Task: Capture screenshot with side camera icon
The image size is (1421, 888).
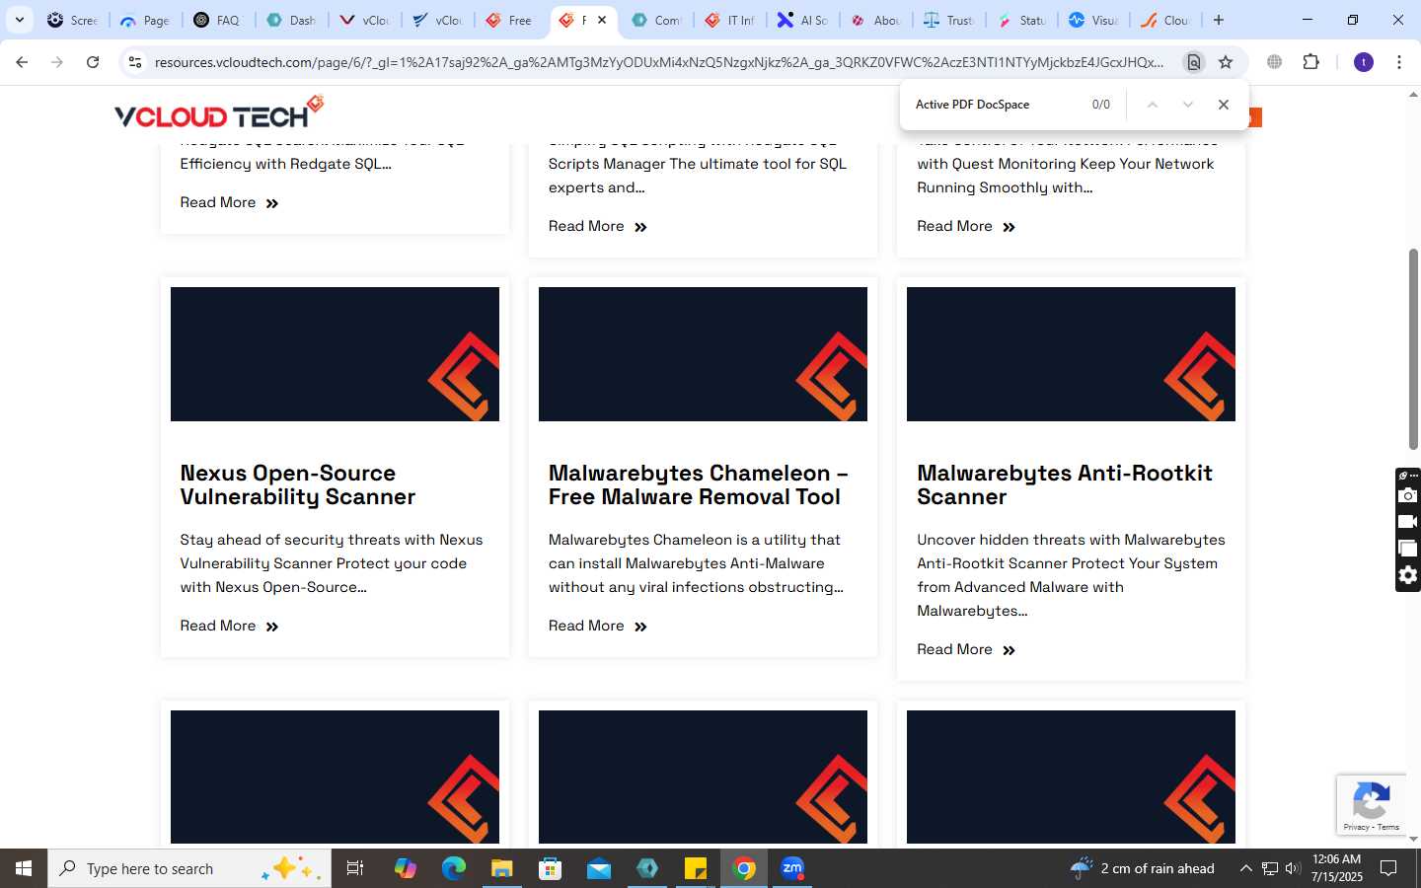Action: [1408, 495]
